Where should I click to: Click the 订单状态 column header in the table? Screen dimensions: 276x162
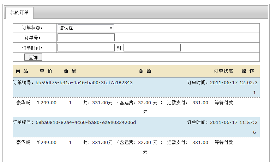tap(223, 71)
